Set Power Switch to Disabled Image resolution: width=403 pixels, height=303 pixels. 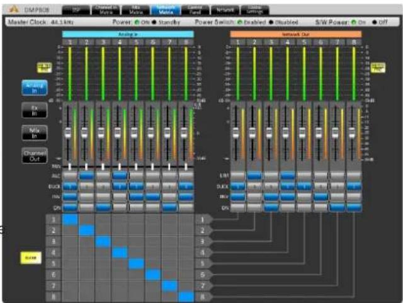coord(271,23)
